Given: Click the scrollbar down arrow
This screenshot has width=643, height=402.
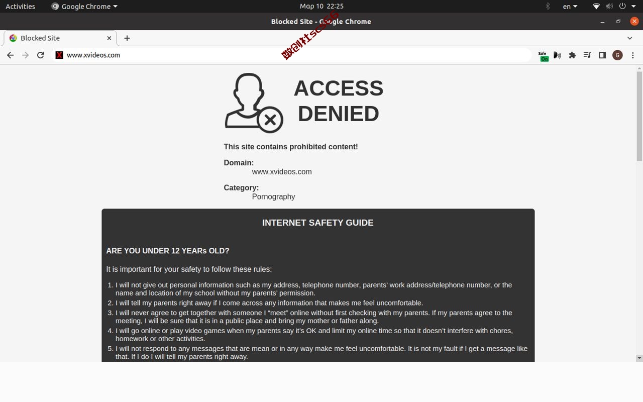Looking at the screenshot, I should point(639,358).
